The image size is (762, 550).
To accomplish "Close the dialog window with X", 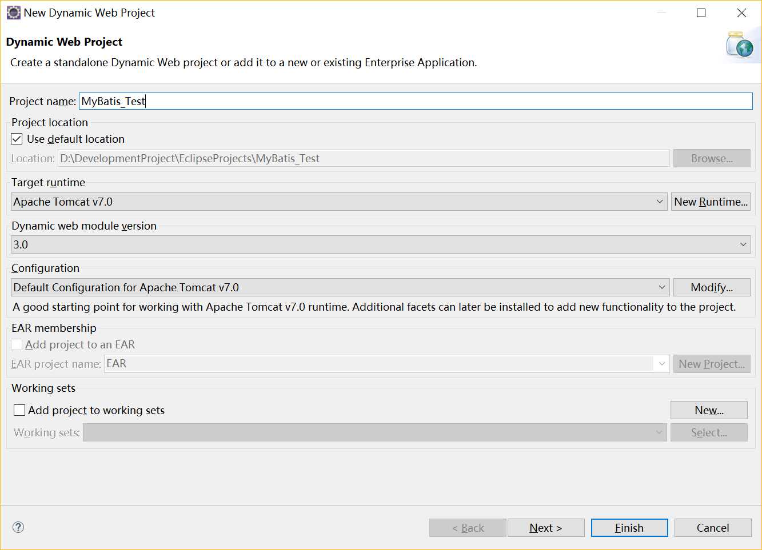I will tap(741, 13).
